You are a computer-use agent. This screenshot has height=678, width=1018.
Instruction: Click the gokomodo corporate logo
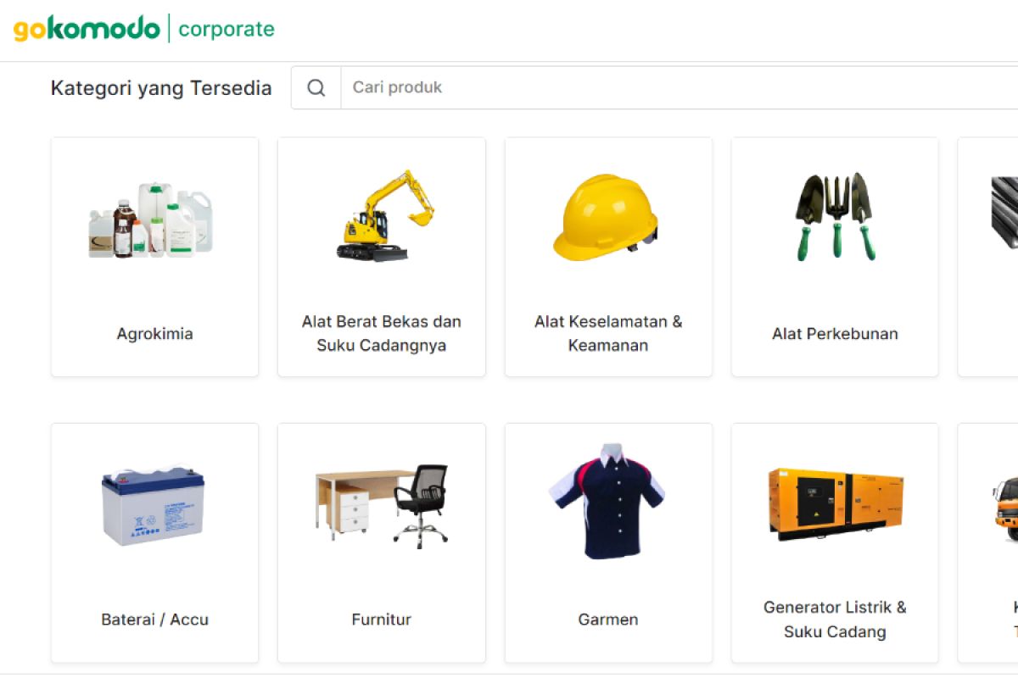coord(144,29)
